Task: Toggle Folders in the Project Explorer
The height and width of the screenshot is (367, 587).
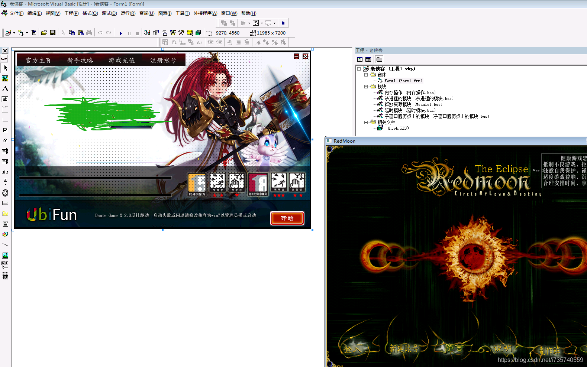Action: coord(379,59)
